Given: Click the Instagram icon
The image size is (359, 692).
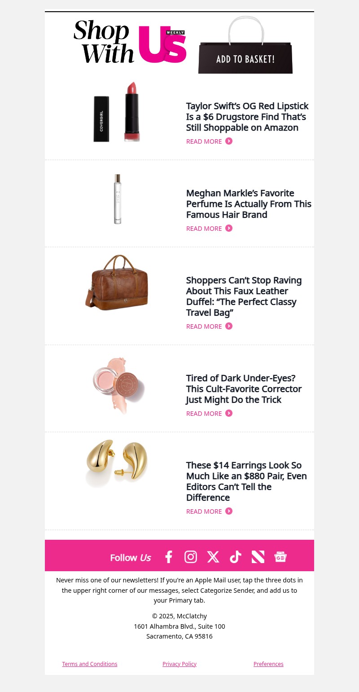Looking at the screenshot, I should (x=191, y=557).
